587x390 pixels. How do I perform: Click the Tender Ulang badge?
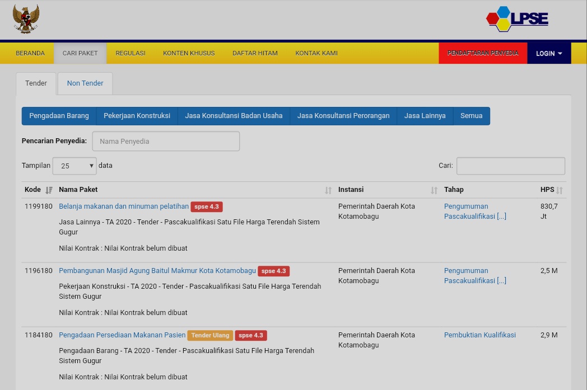pyautogui.click(x=210, y=335)
